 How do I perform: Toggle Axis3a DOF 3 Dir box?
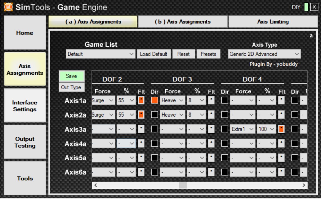click(155, 129)
